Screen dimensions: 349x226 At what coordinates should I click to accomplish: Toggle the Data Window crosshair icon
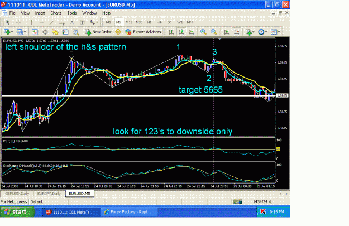[45, 32]
